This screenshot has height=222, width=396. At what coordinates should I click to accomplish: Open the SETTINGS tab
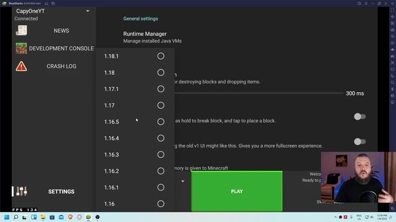click(61, 192)
